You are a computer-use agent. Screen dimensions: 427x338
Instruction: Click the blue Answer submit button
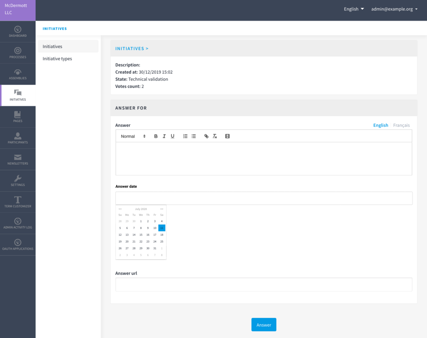(263, 325)
